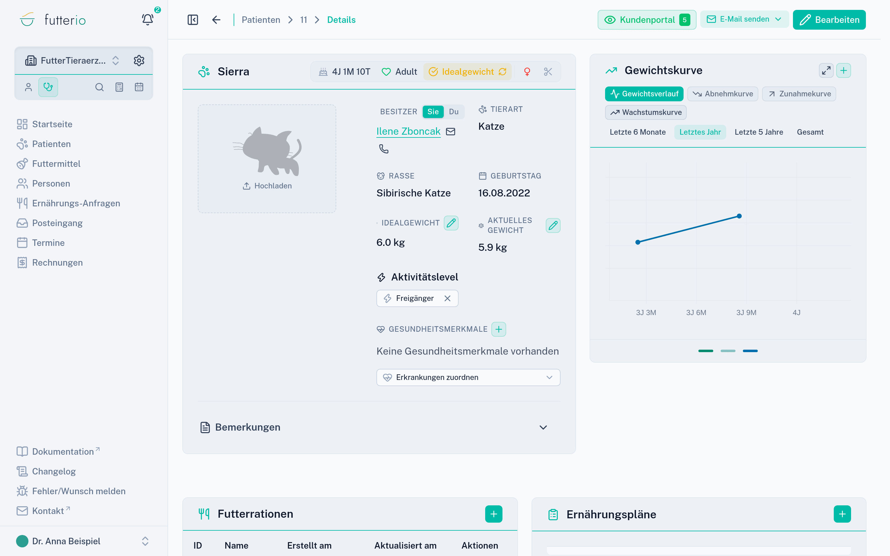Click the blue legend color bar
This screenshot has height=556, width=890.
(x=750, y=351)
